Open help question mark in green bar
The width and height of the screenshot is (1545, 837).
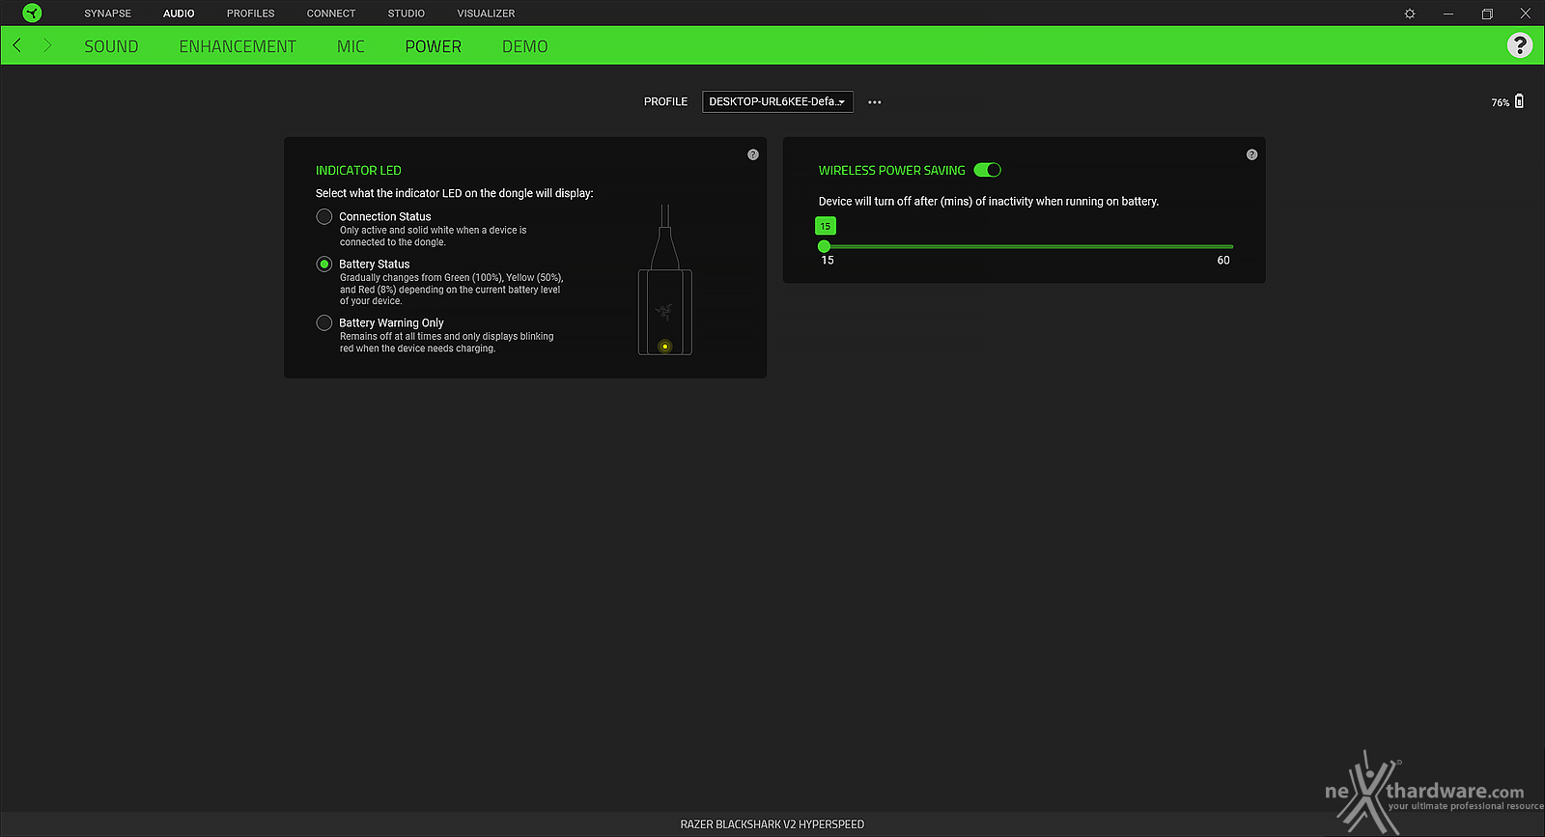coord(1520,45)
